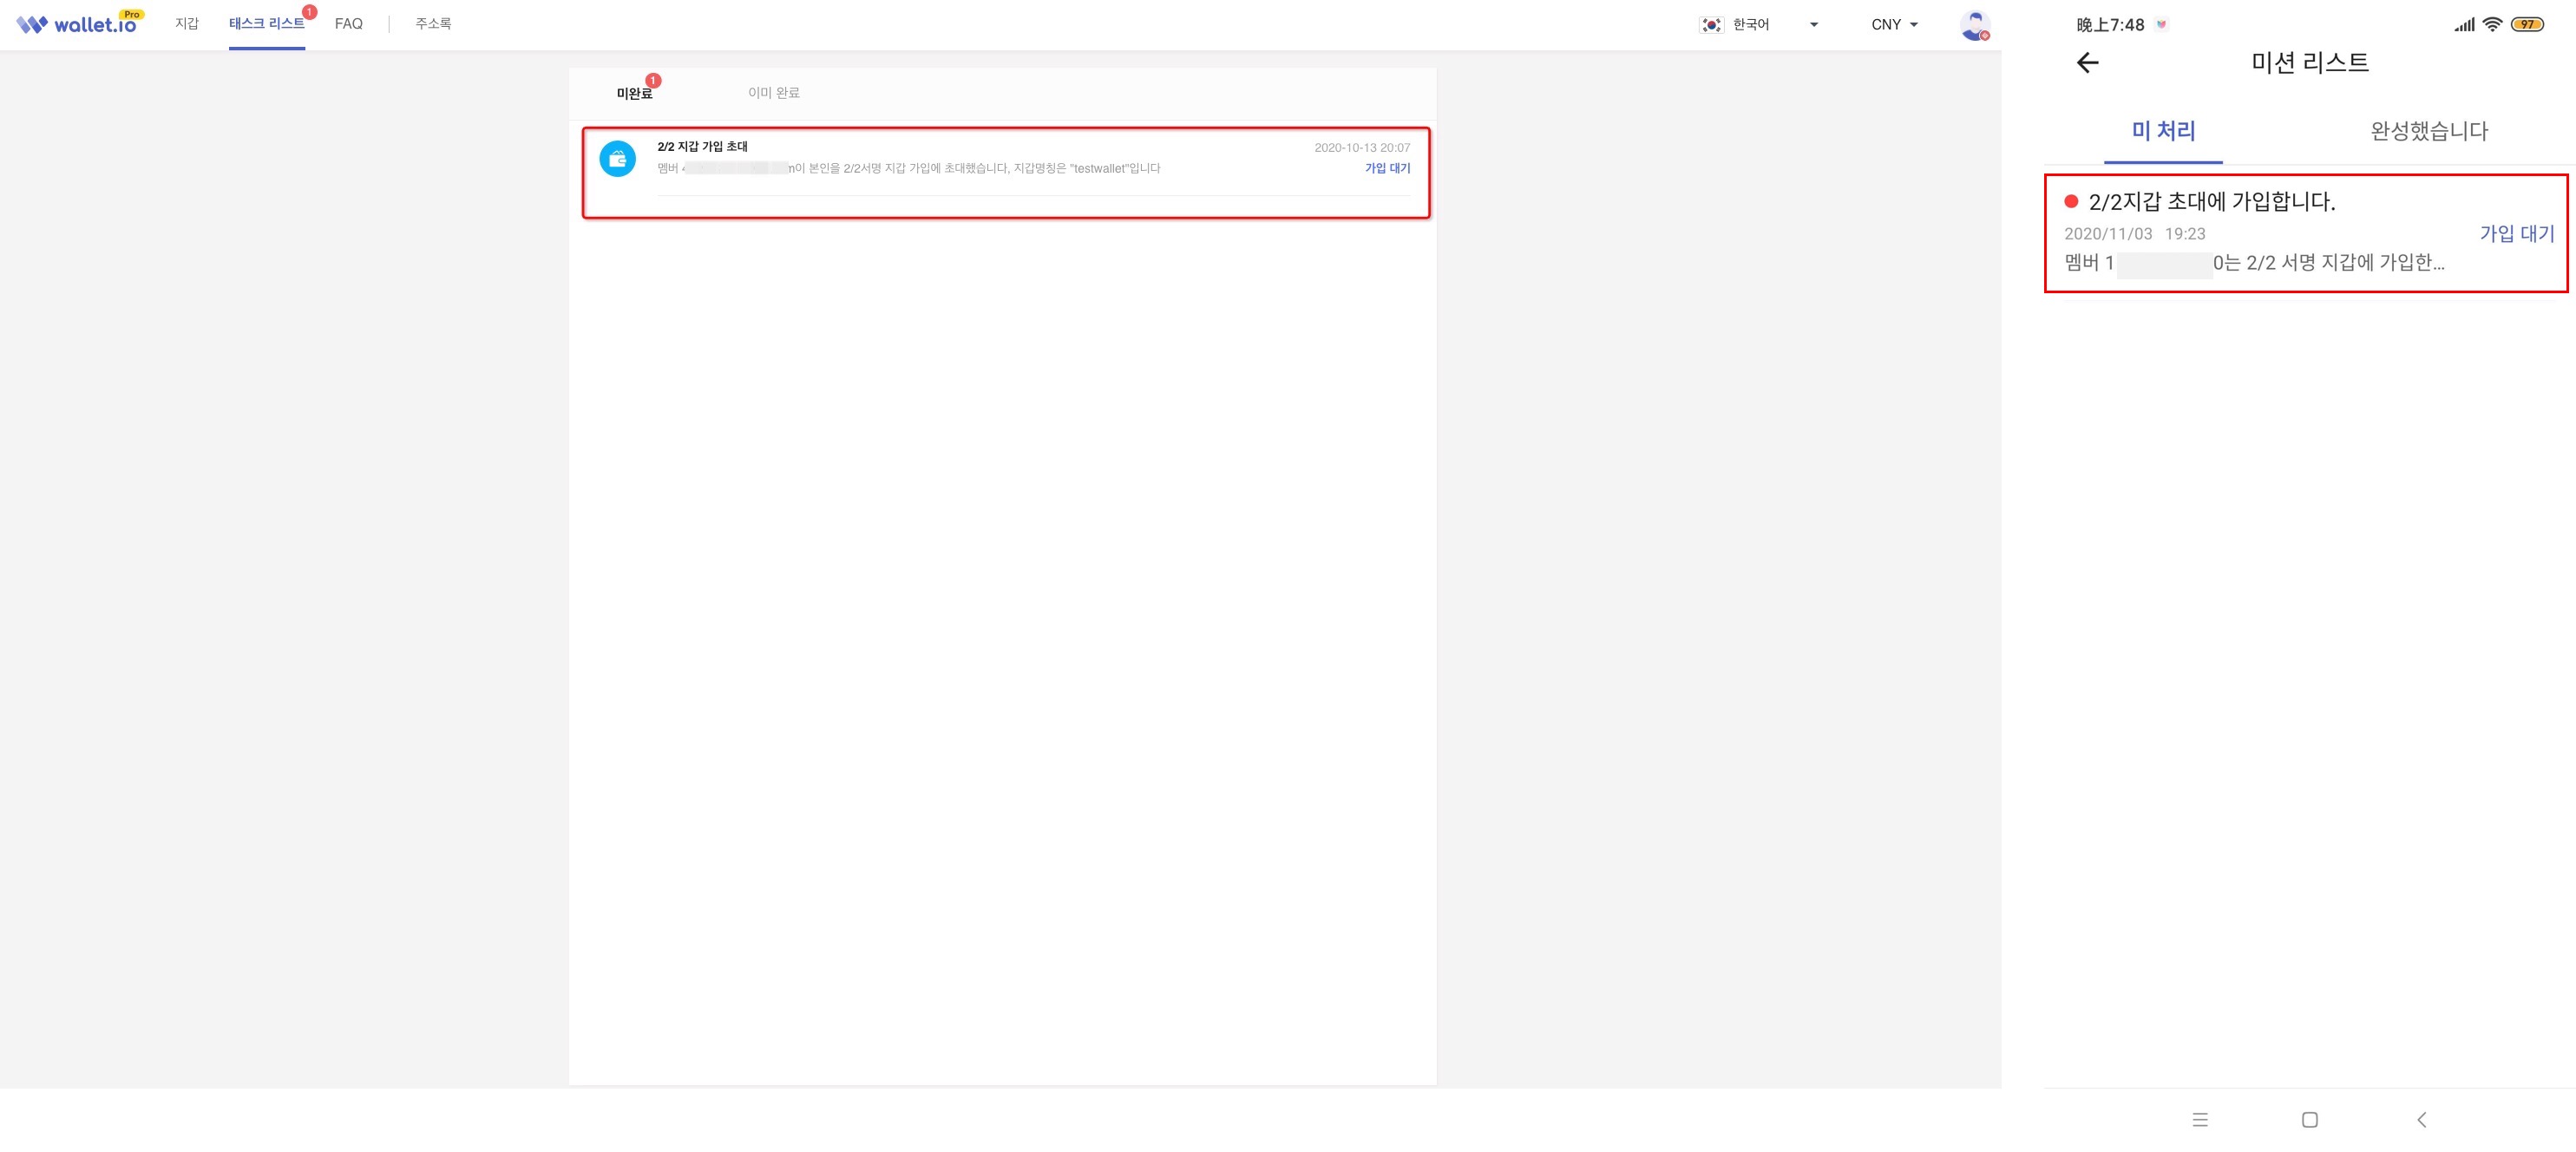The width and height of the screenshot is (2576, 1152).
Task: Tap Android recent apps menu icon
Action: point(2199,1119)
